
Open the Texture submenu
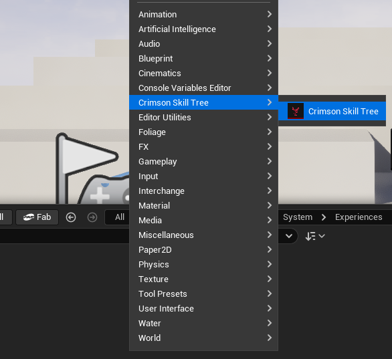[x=203, y=279]
